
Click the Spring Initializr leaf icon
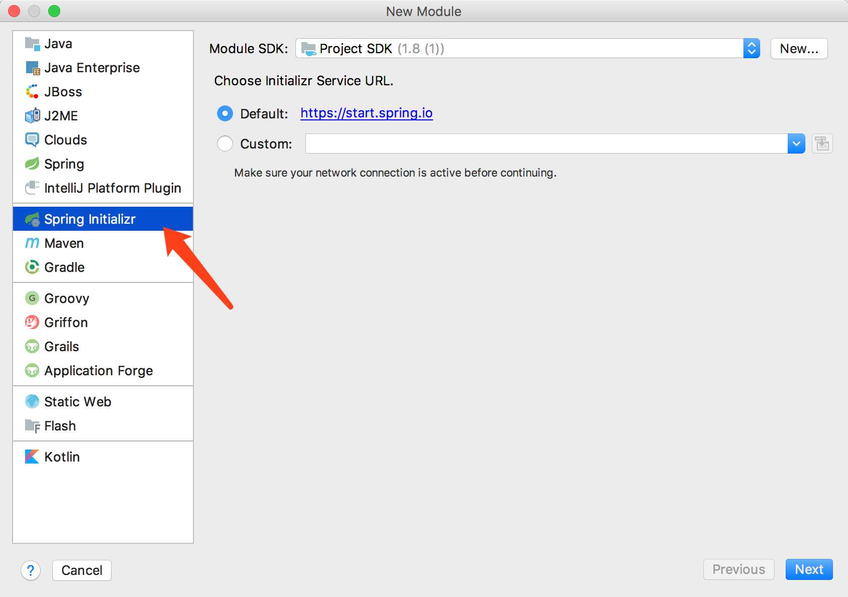(32, 219)
